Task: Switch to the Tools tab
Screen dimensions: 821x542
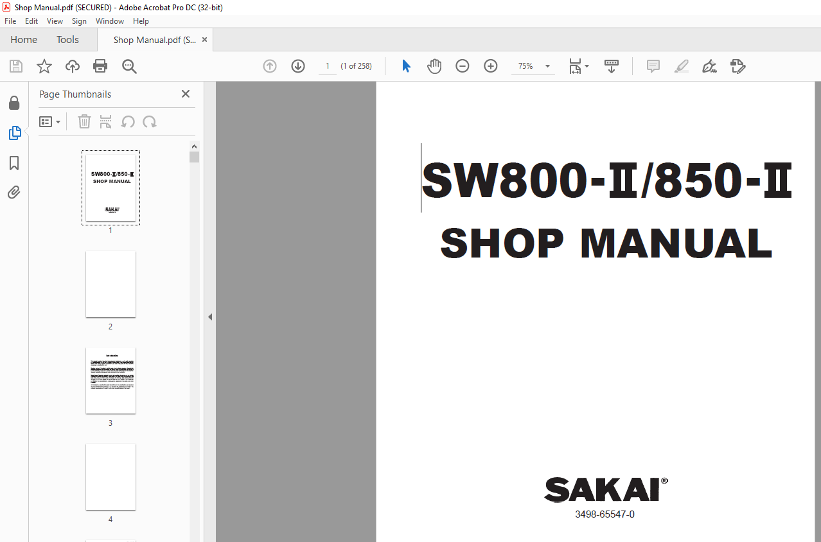Action: 67,40
